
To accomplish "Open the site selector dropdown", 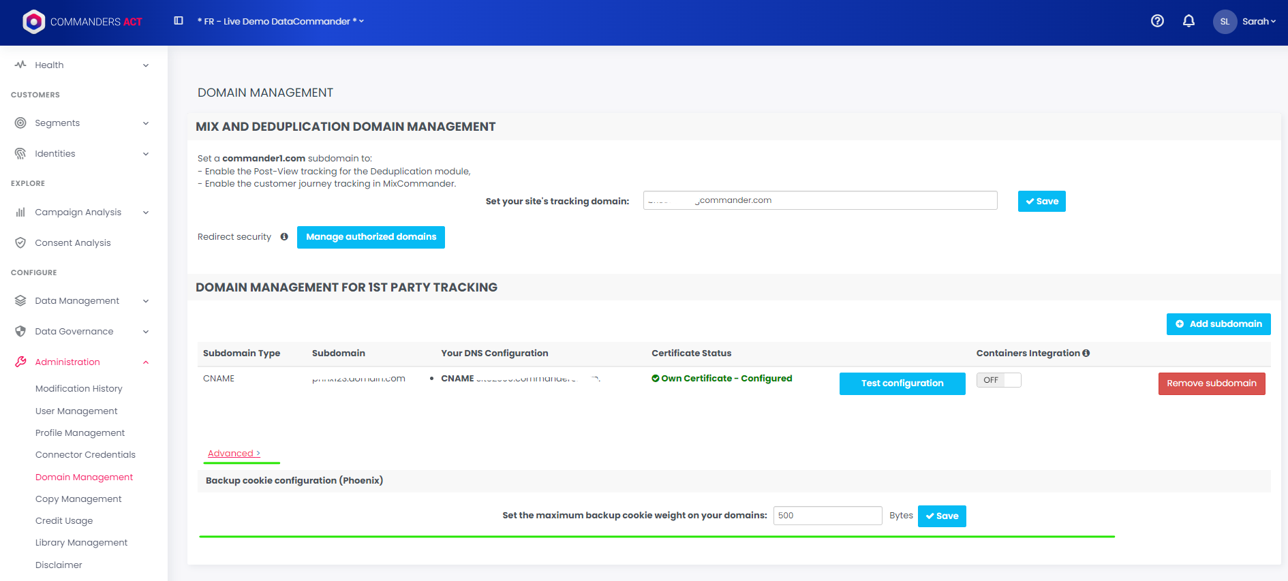I will [x=281, y=21].
